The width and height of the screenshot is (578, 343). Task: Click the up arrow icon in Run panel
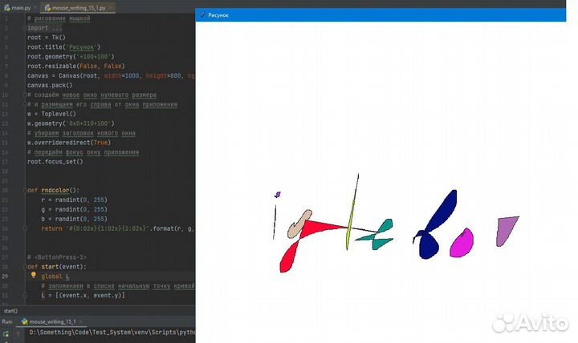pyautogui.click(x=18, y=334)
